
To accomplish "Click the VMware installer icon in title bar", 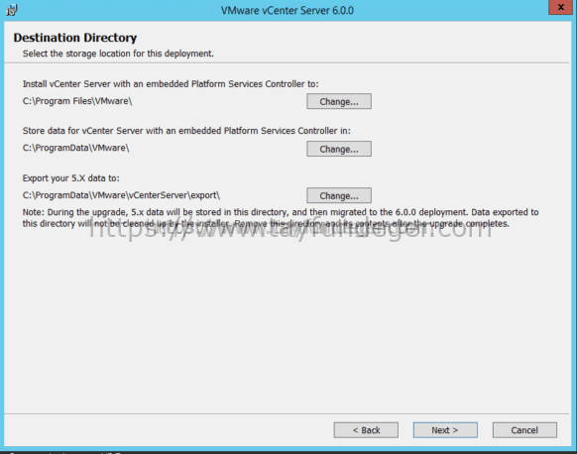I will click(x=12, y=10).
